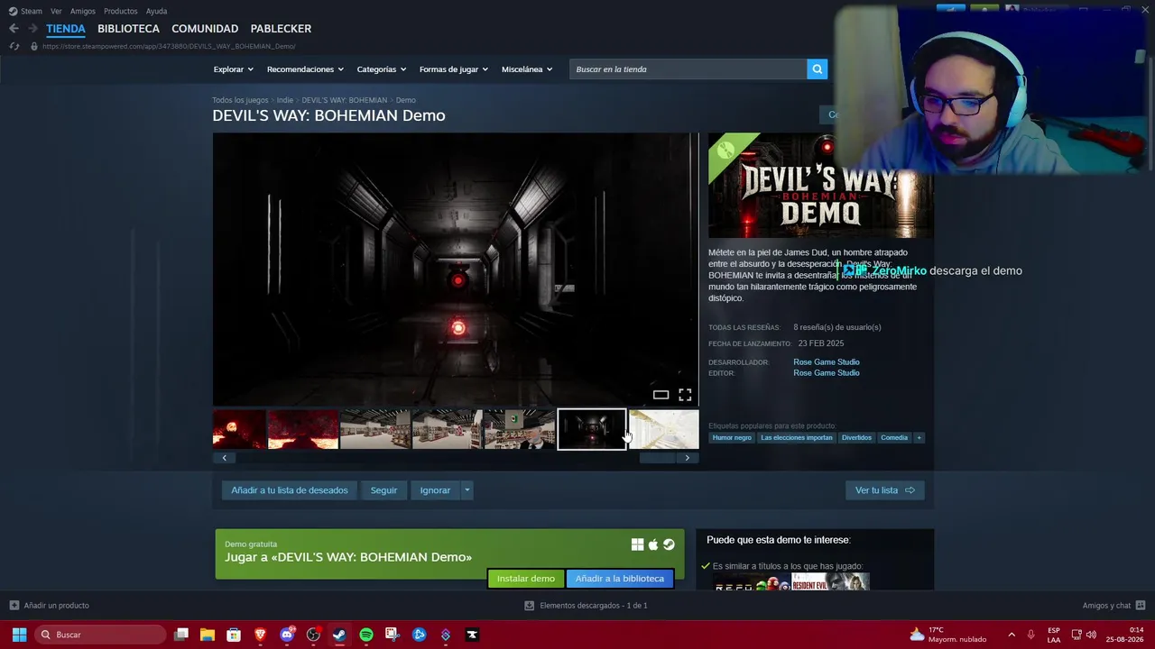Open Brave browser from the taskbar
Viewport: 1155px width, 649px height.
coord(261,635)
